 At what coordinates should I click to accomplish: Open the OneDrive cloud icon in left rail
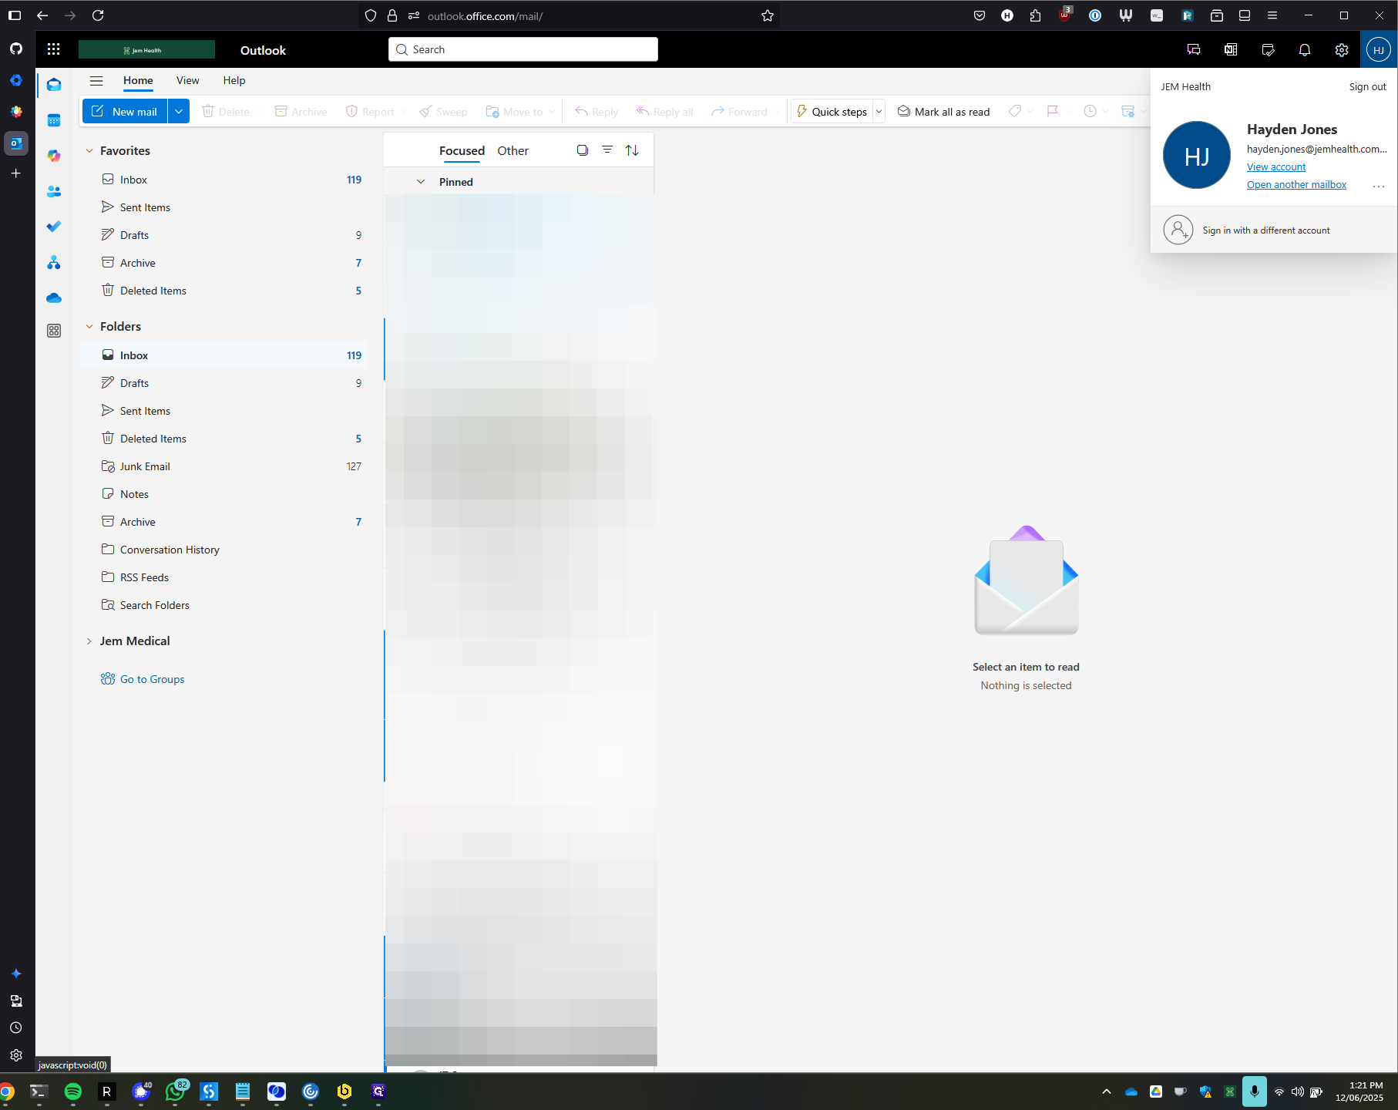[x=54, y=298]
